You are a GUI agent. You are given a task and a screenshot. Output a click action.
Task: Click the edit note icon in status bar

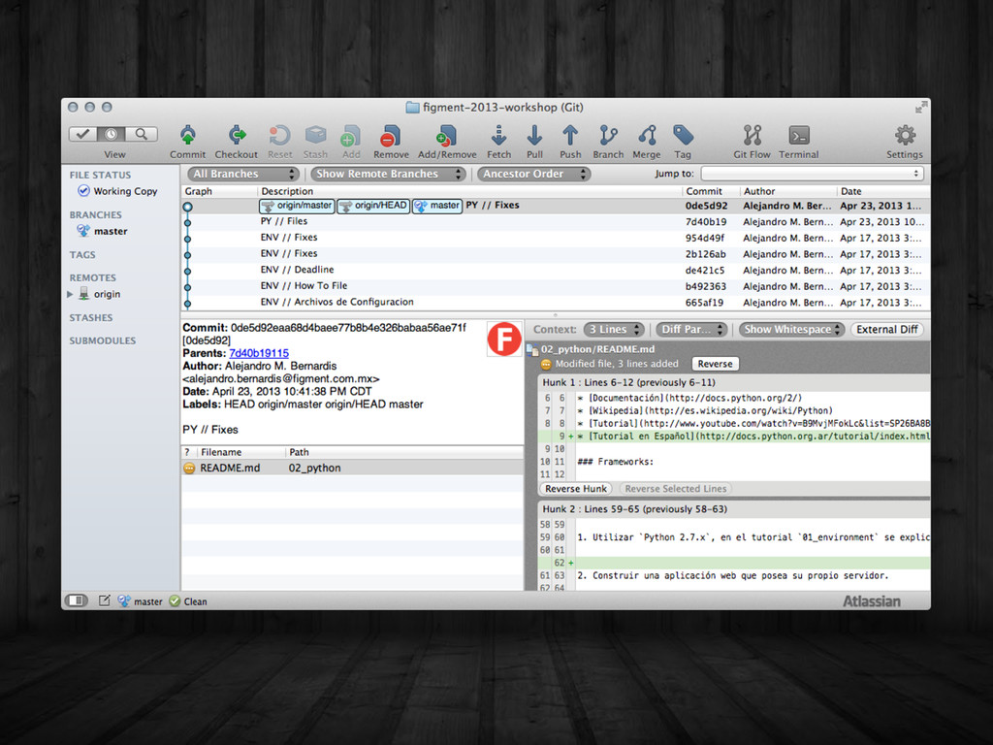[x=105, y=599]
